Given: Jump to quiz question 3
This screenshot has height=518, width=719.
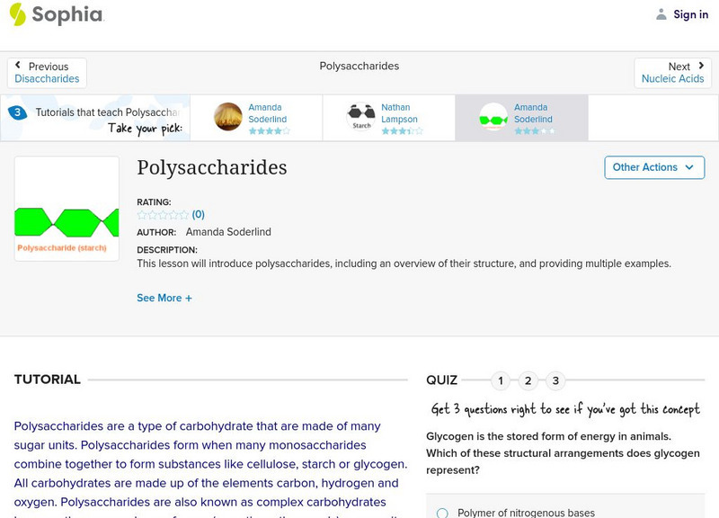Looking at the screenshot, I should click(556, 380).
